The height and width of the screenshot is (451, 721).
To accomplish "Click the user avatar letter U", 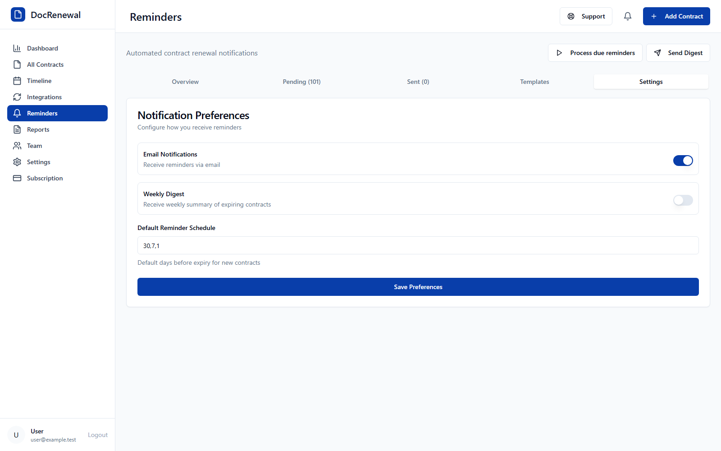I will point(16,435).
